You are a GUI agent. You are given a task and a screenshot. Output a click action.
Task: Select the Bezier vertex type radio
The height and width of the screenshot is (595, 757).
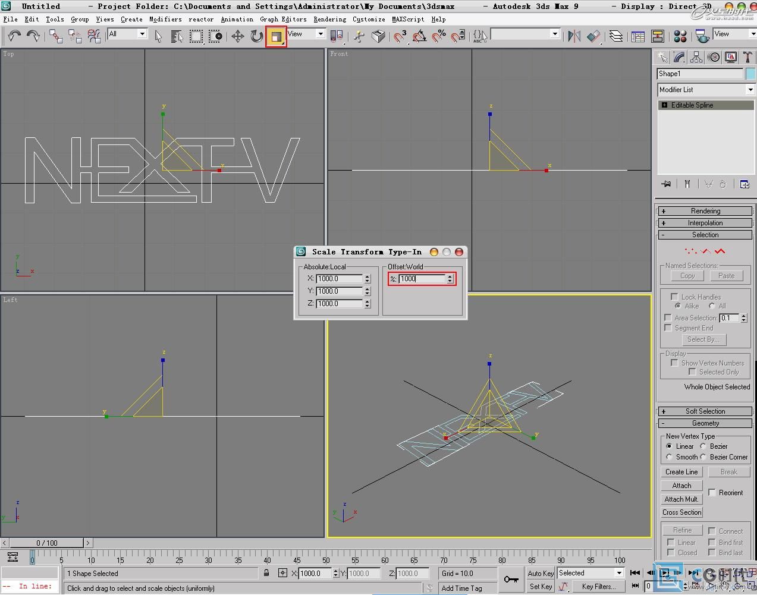point(703,446)
